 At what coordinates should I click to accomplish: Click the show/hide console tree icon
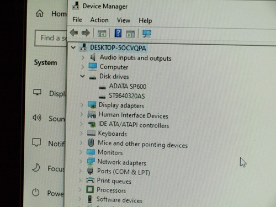pyautogui.click(x=102, y=34)
